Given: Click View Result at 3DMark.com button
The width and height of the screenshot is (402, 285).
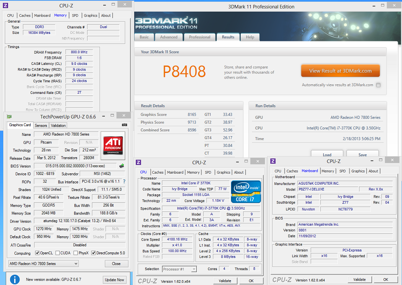Looking at the screenshot, I should pos(340,71).
